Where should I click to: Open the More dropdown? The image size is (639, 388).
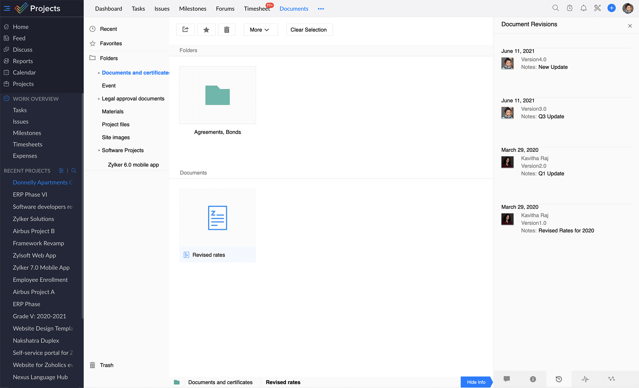pyautogui.click(x=260, y=30)
